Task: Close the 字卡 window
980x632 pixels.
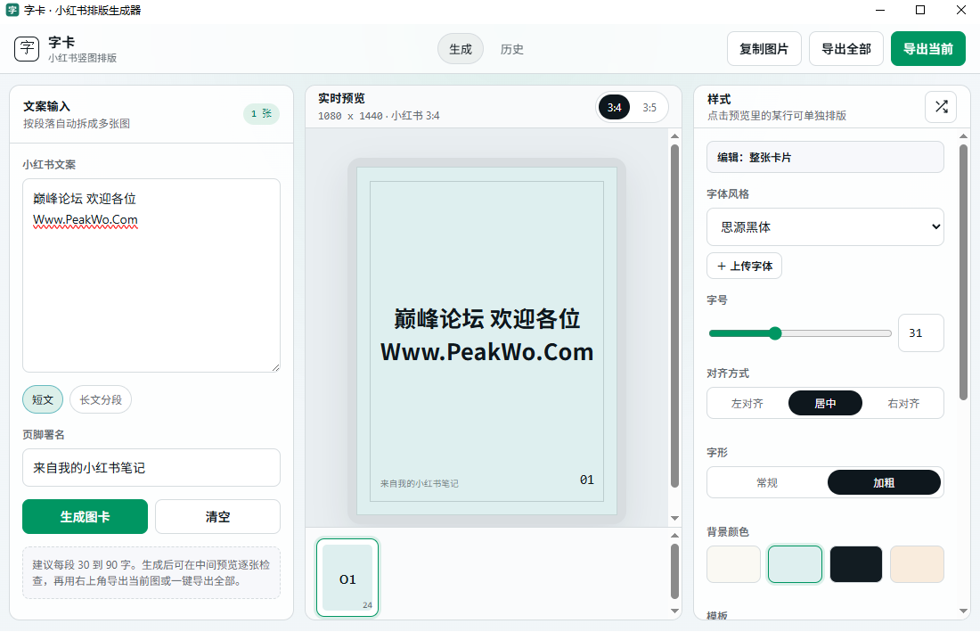Action: click(961, 10)
